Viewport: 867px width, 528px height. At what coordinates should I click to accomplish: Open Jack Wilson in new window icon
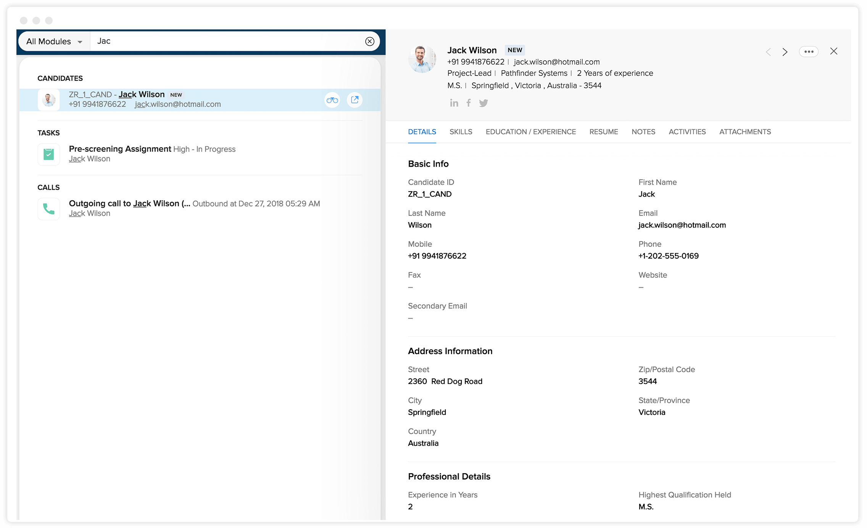(355, 100)
